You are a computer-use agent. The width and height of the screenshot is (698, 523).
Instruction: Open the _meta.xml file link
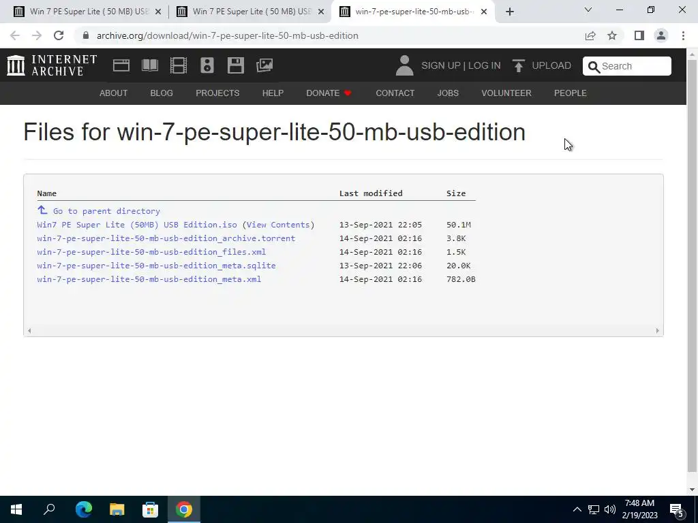pos(149,279)
